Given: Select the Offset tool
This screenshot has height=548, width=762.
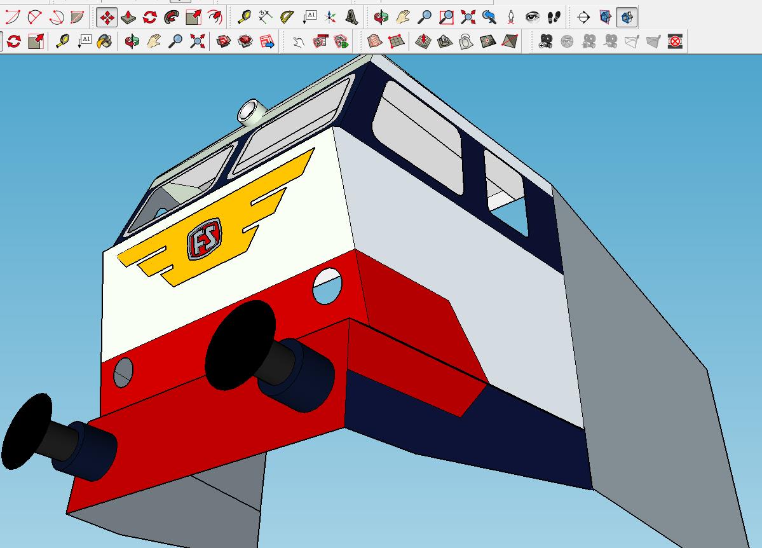Looking at the screenshot, I should coord(214,17).
